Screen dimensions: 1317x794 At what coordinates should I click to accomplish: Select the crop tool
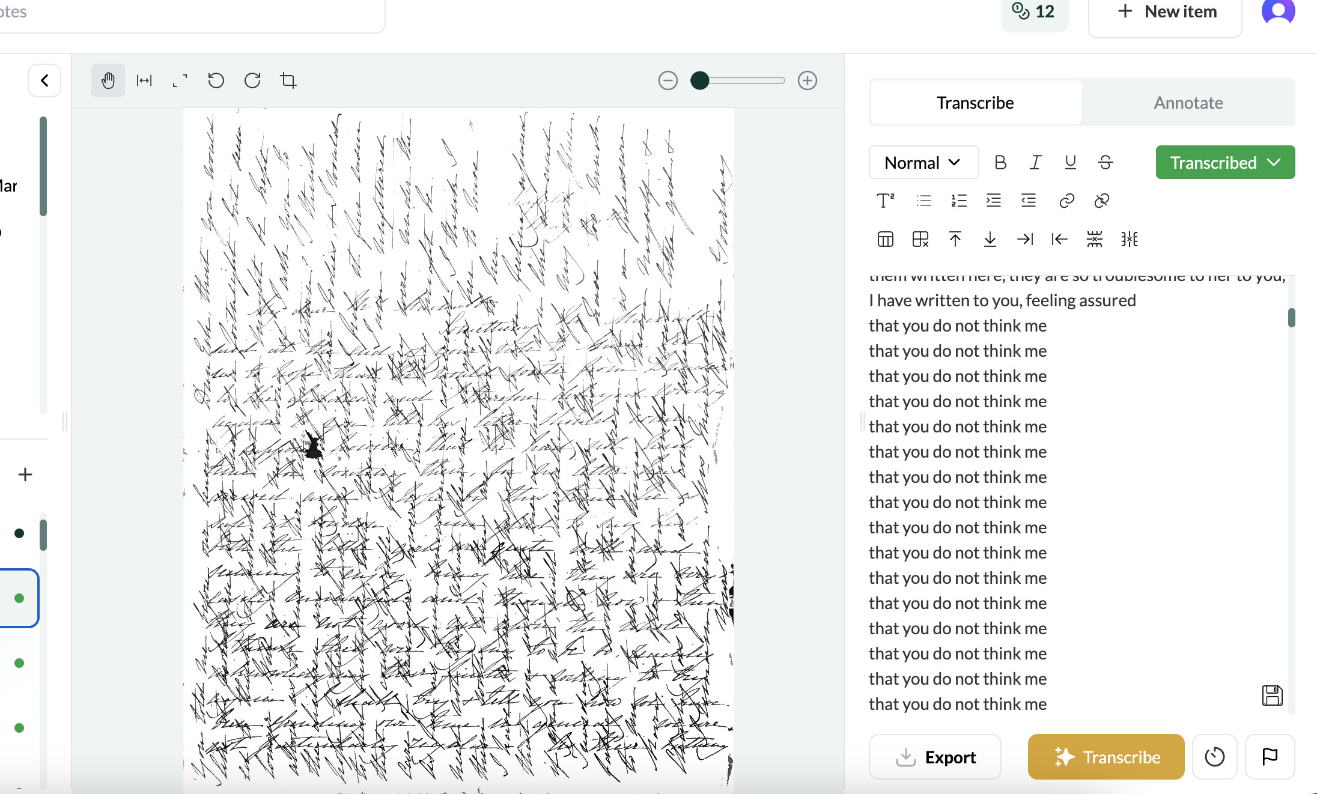pyautogui.click(x=288, y=80)
